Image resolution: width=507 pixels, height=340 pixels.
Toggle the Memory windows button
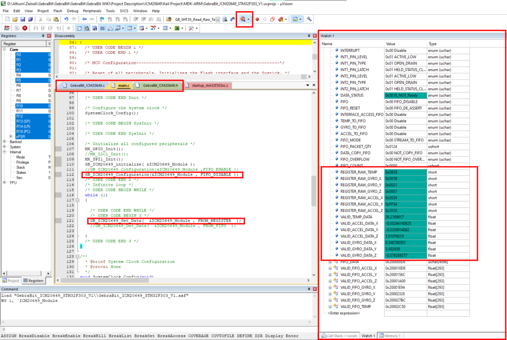[130, 28]
